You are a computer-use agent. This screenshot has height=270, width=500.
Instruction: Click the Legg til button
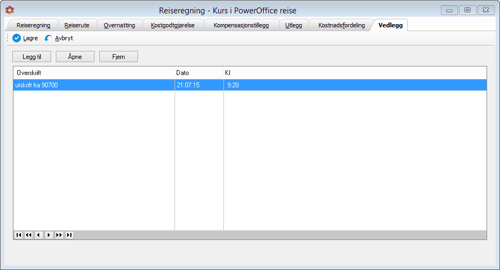(32, 57)
